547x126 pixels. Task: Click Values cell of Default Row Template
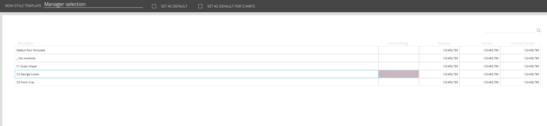click(x=439, y=50)
